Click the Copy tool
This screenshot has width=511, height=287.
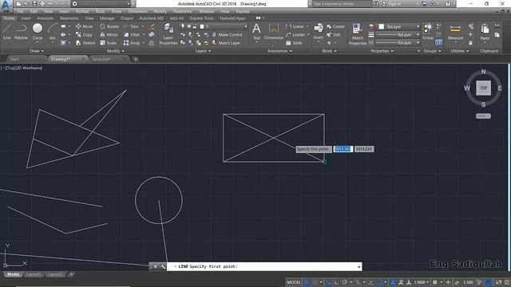tap(84, 34)
